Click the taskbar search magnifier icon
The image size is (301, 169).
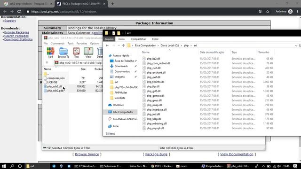12,166
